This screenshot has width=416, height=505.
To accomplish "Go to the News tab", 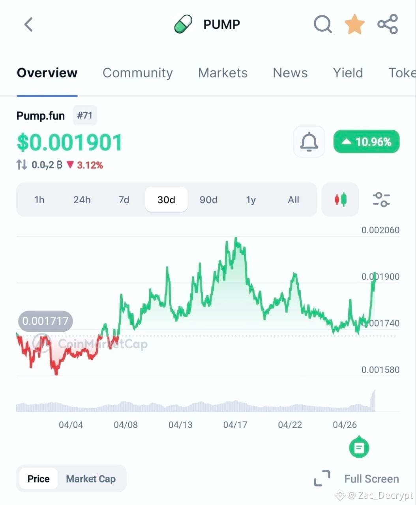I will coord(290,73).
